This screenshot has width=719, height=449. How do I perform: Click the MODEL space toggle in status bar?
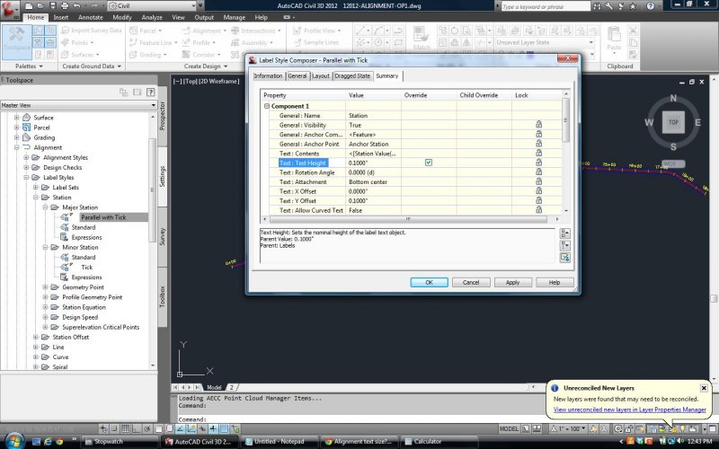509,429
